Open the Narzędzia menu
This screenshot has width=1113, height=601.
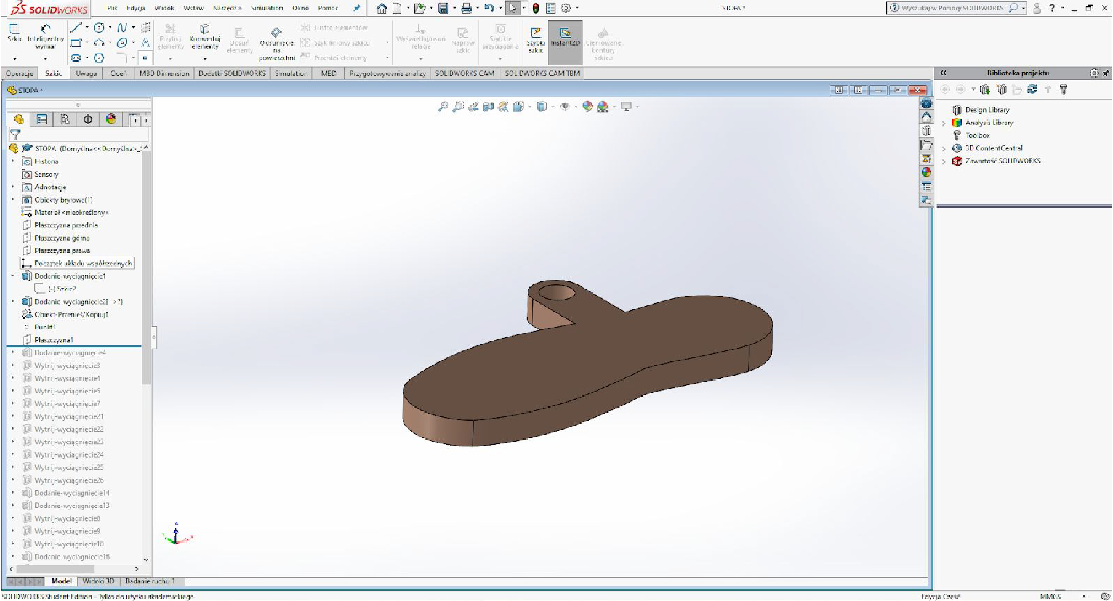tap(227, 8)
